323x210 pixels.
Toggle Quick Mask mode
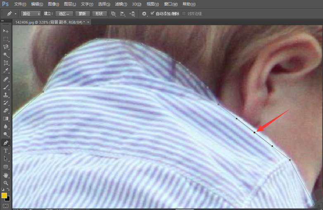[x=5, y=206]
